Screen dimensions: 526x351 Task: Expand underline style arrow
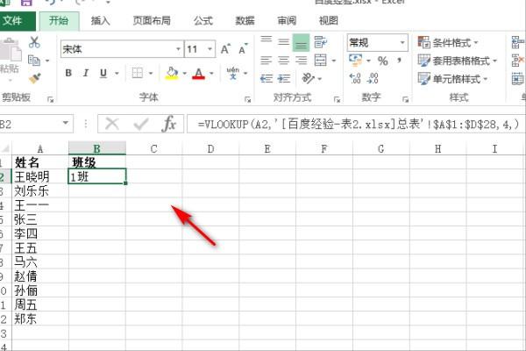(117, 73)
